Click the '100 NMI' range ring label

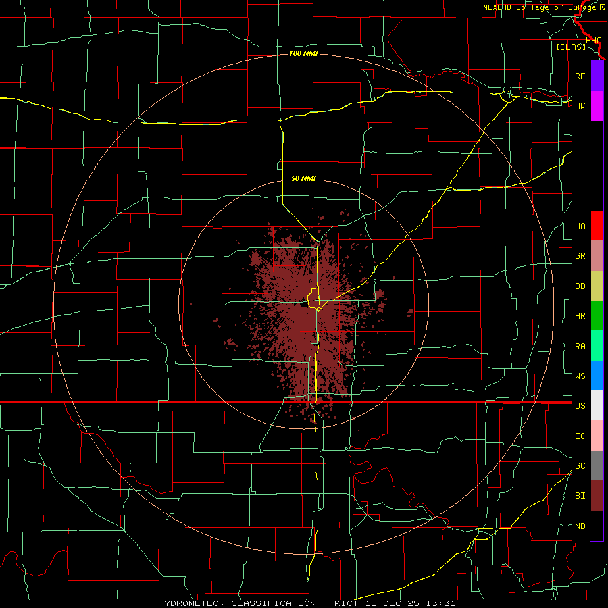[303, 53]
